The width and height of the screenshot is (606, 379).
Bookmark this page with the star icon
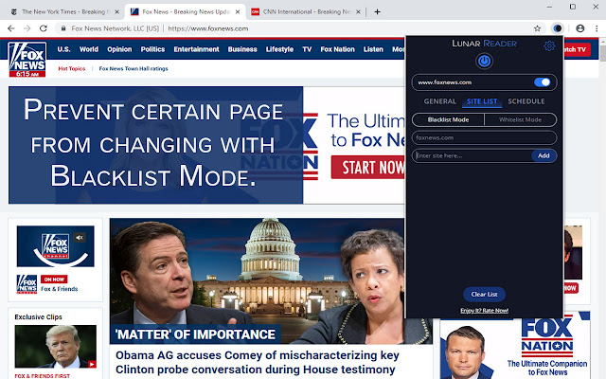point(537,28)
